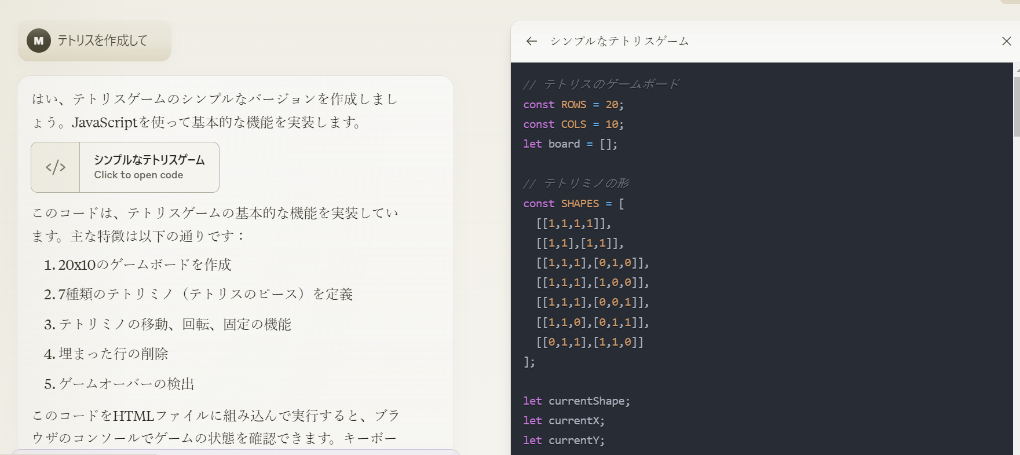Click the shape row [[1,1,1],[0,1,0]],
Image resolution: width=1020 pixels, height=455 pixels.
point(593,263)
